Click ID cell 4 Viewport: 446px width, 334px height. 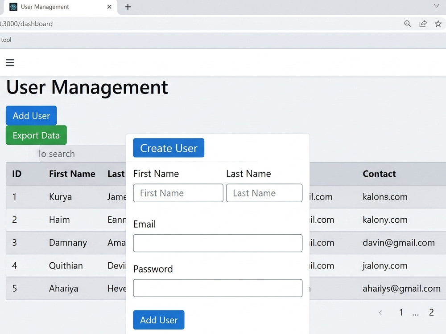point(15,265)
